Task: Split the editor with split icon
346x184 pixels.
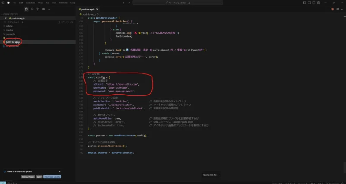Action: 337,9
